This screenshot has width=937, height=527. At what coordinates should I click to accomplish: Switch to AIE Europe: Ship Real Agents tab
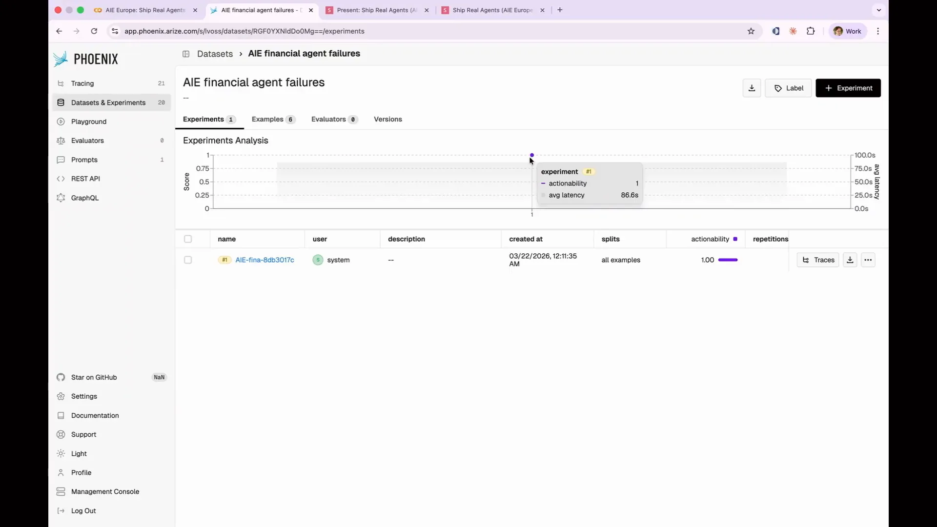pos(145,10)
